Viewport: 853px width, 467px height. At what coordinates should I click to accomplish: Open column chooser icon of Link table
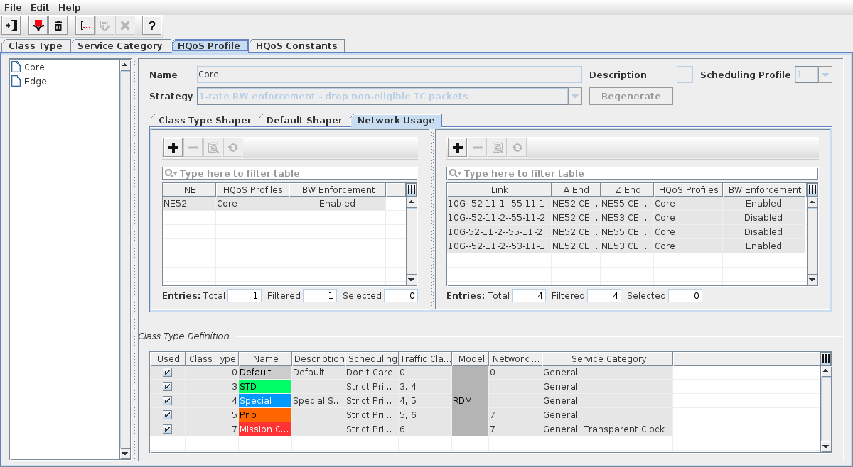[x=812, y=189]
